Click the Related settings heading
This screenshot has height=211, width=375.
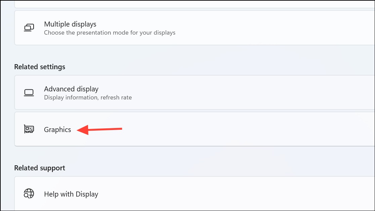40,67
